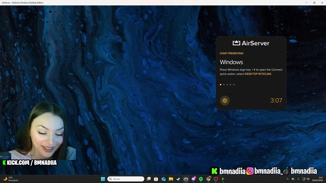326x183 pixels.
Task: Click the AirServer taskbar icon
Action: point(186,179)
